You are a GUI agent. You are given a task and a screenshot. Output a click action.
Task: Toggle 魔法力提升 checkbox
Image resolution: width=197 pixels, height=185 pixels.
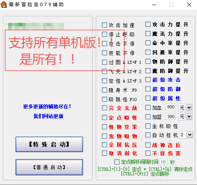148,34
